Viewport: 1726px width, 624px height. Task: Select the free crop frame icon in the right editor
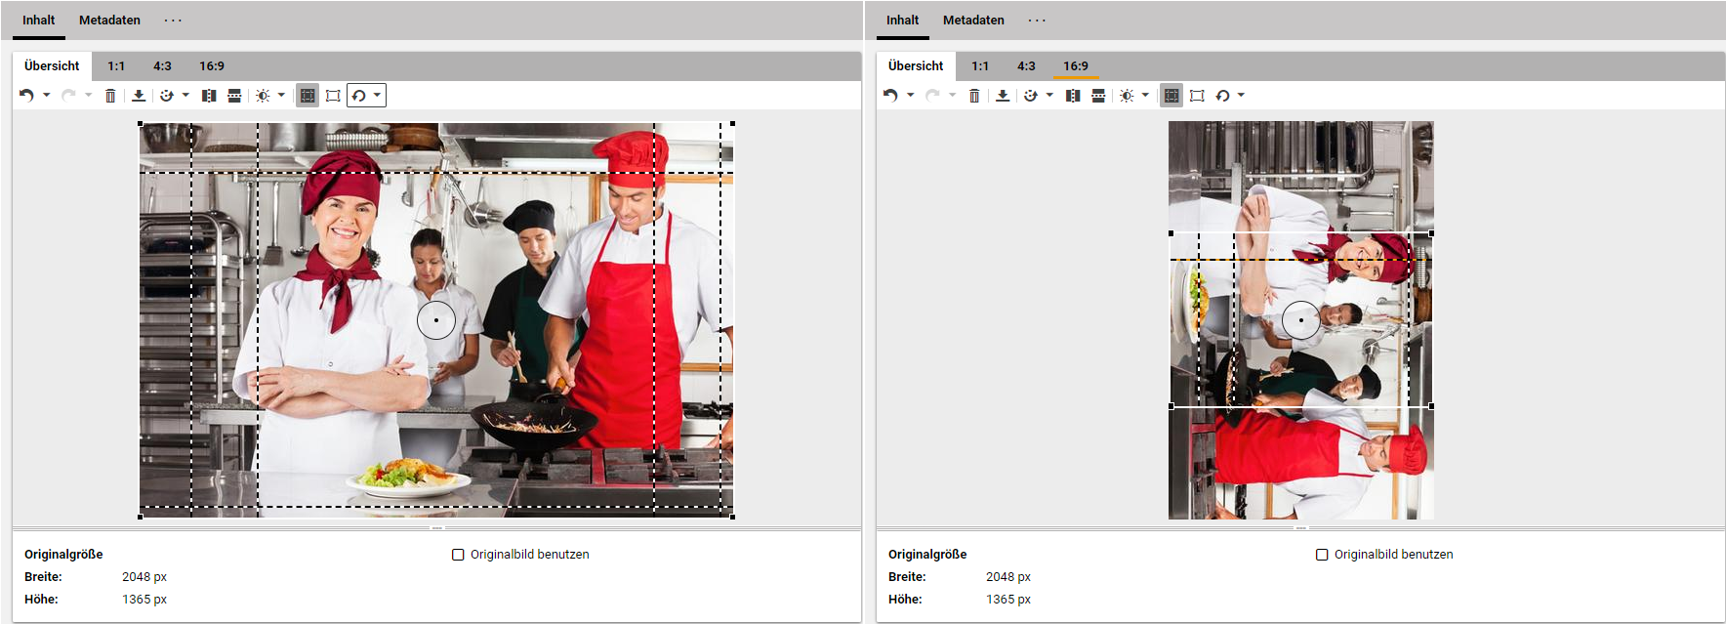tap(1197, 96)
